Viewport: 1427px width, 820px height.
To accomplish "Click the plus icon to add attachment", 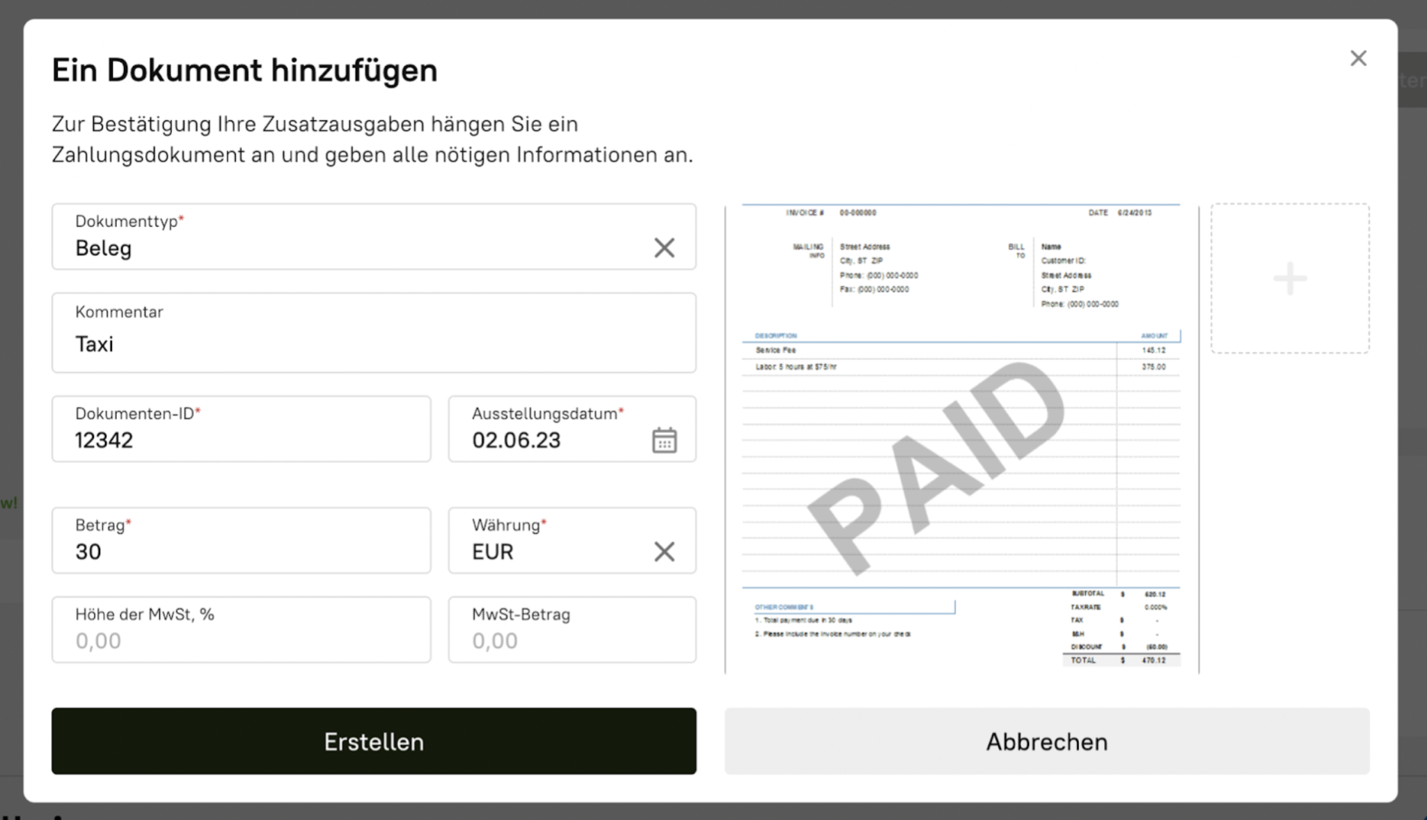I will click(1289, 278).
